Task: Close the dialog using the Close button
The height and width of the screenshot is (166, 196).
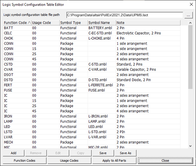Action: pos(165,161)
